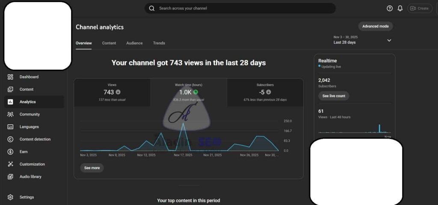The height and width of the screenshot is (205, 438).
Task: Expand the Last 28 days date dropdown
Action: click(389, 40)
